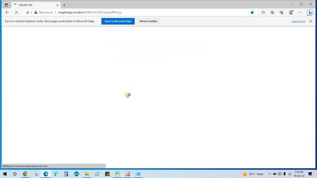Open Cortana search circle on taskbar
Screen dimensions: 317x178
point(15,174)
